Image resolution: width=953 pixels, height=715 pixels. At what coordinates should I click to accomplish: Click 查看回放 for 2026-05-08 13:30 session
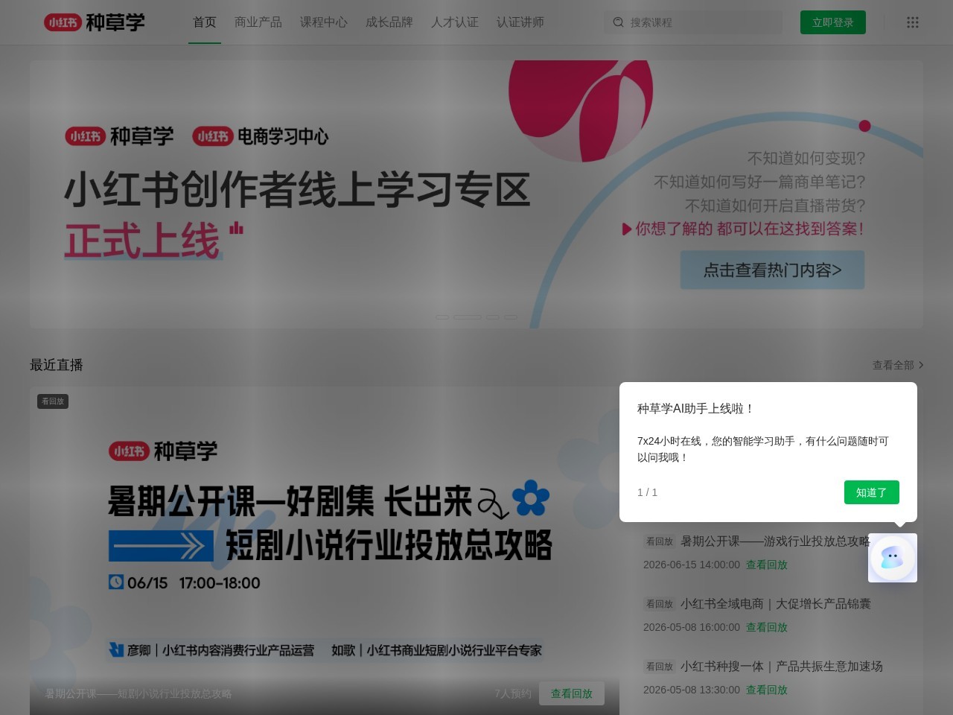pos(767,690)
